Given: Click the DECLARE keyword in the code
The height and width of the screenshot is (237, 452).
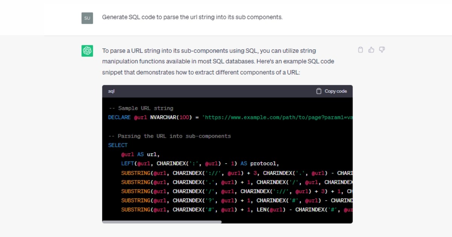Looking at the screenshot, I should [x=119, y=117].
